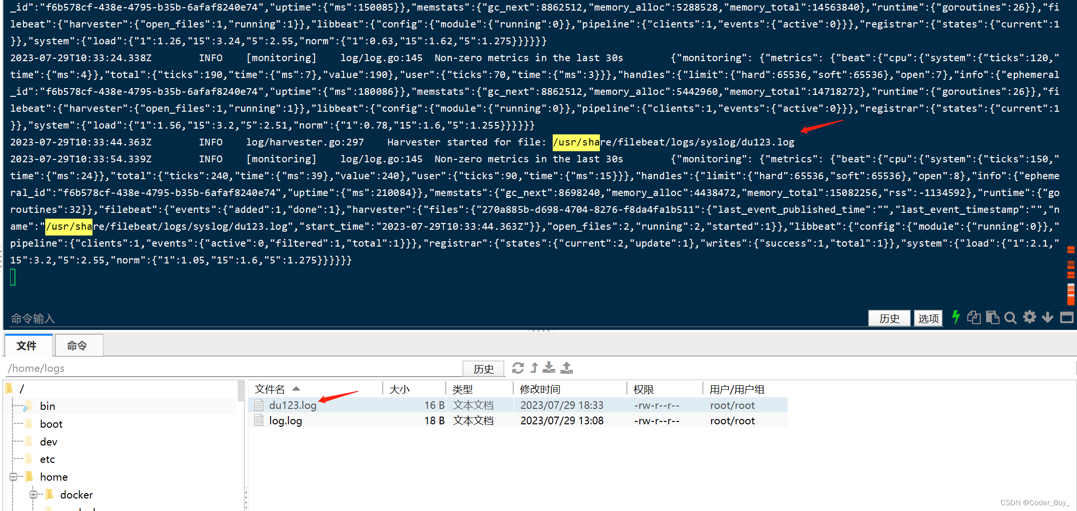Click the docker folder icon

(x=49, y=495)
